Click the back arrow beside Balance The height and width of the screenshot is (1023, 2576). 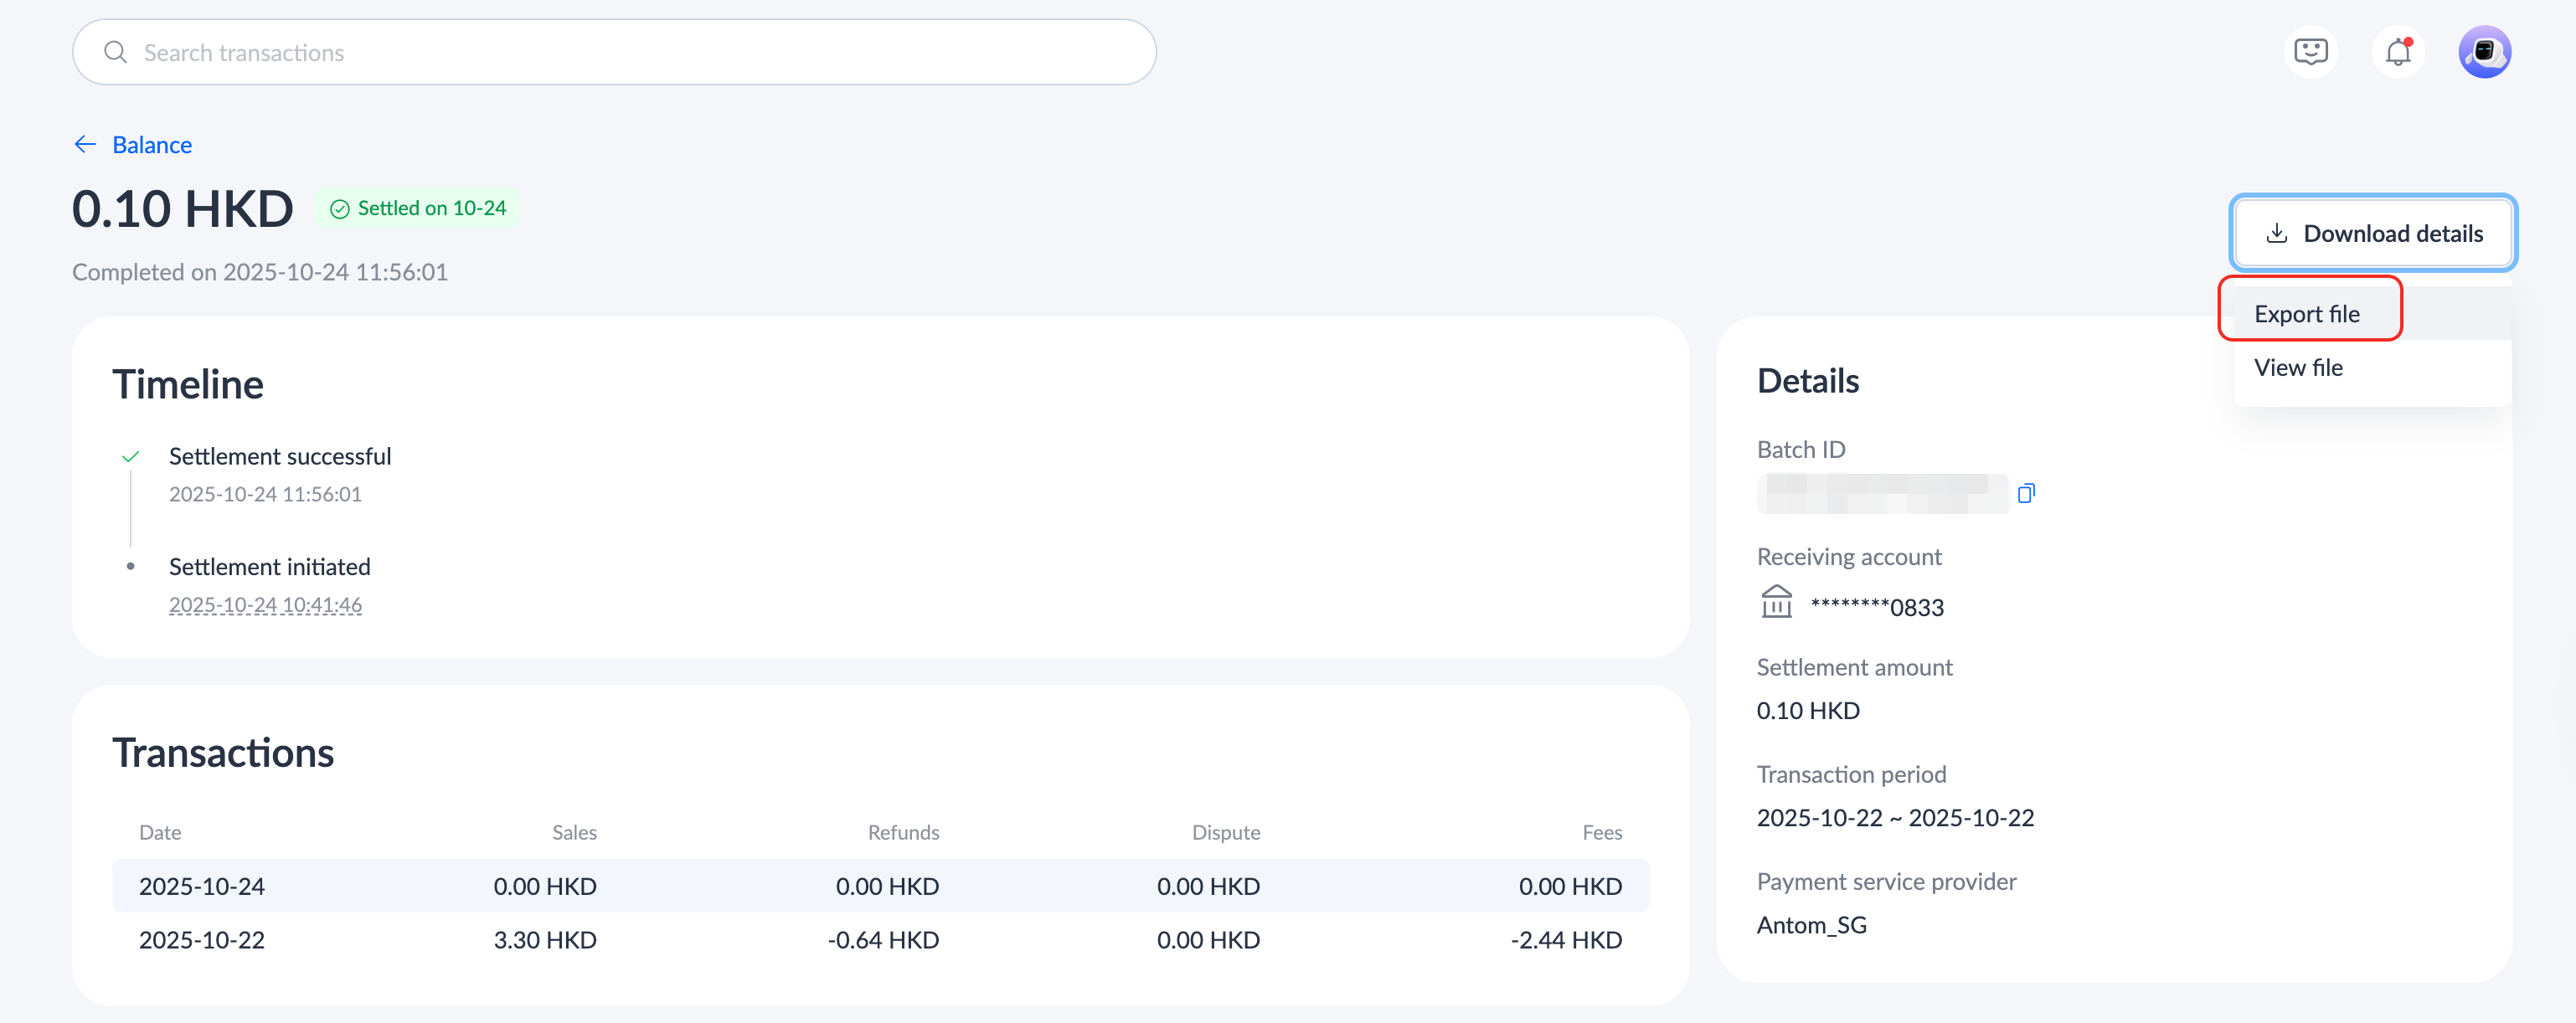tap(85, 145)
